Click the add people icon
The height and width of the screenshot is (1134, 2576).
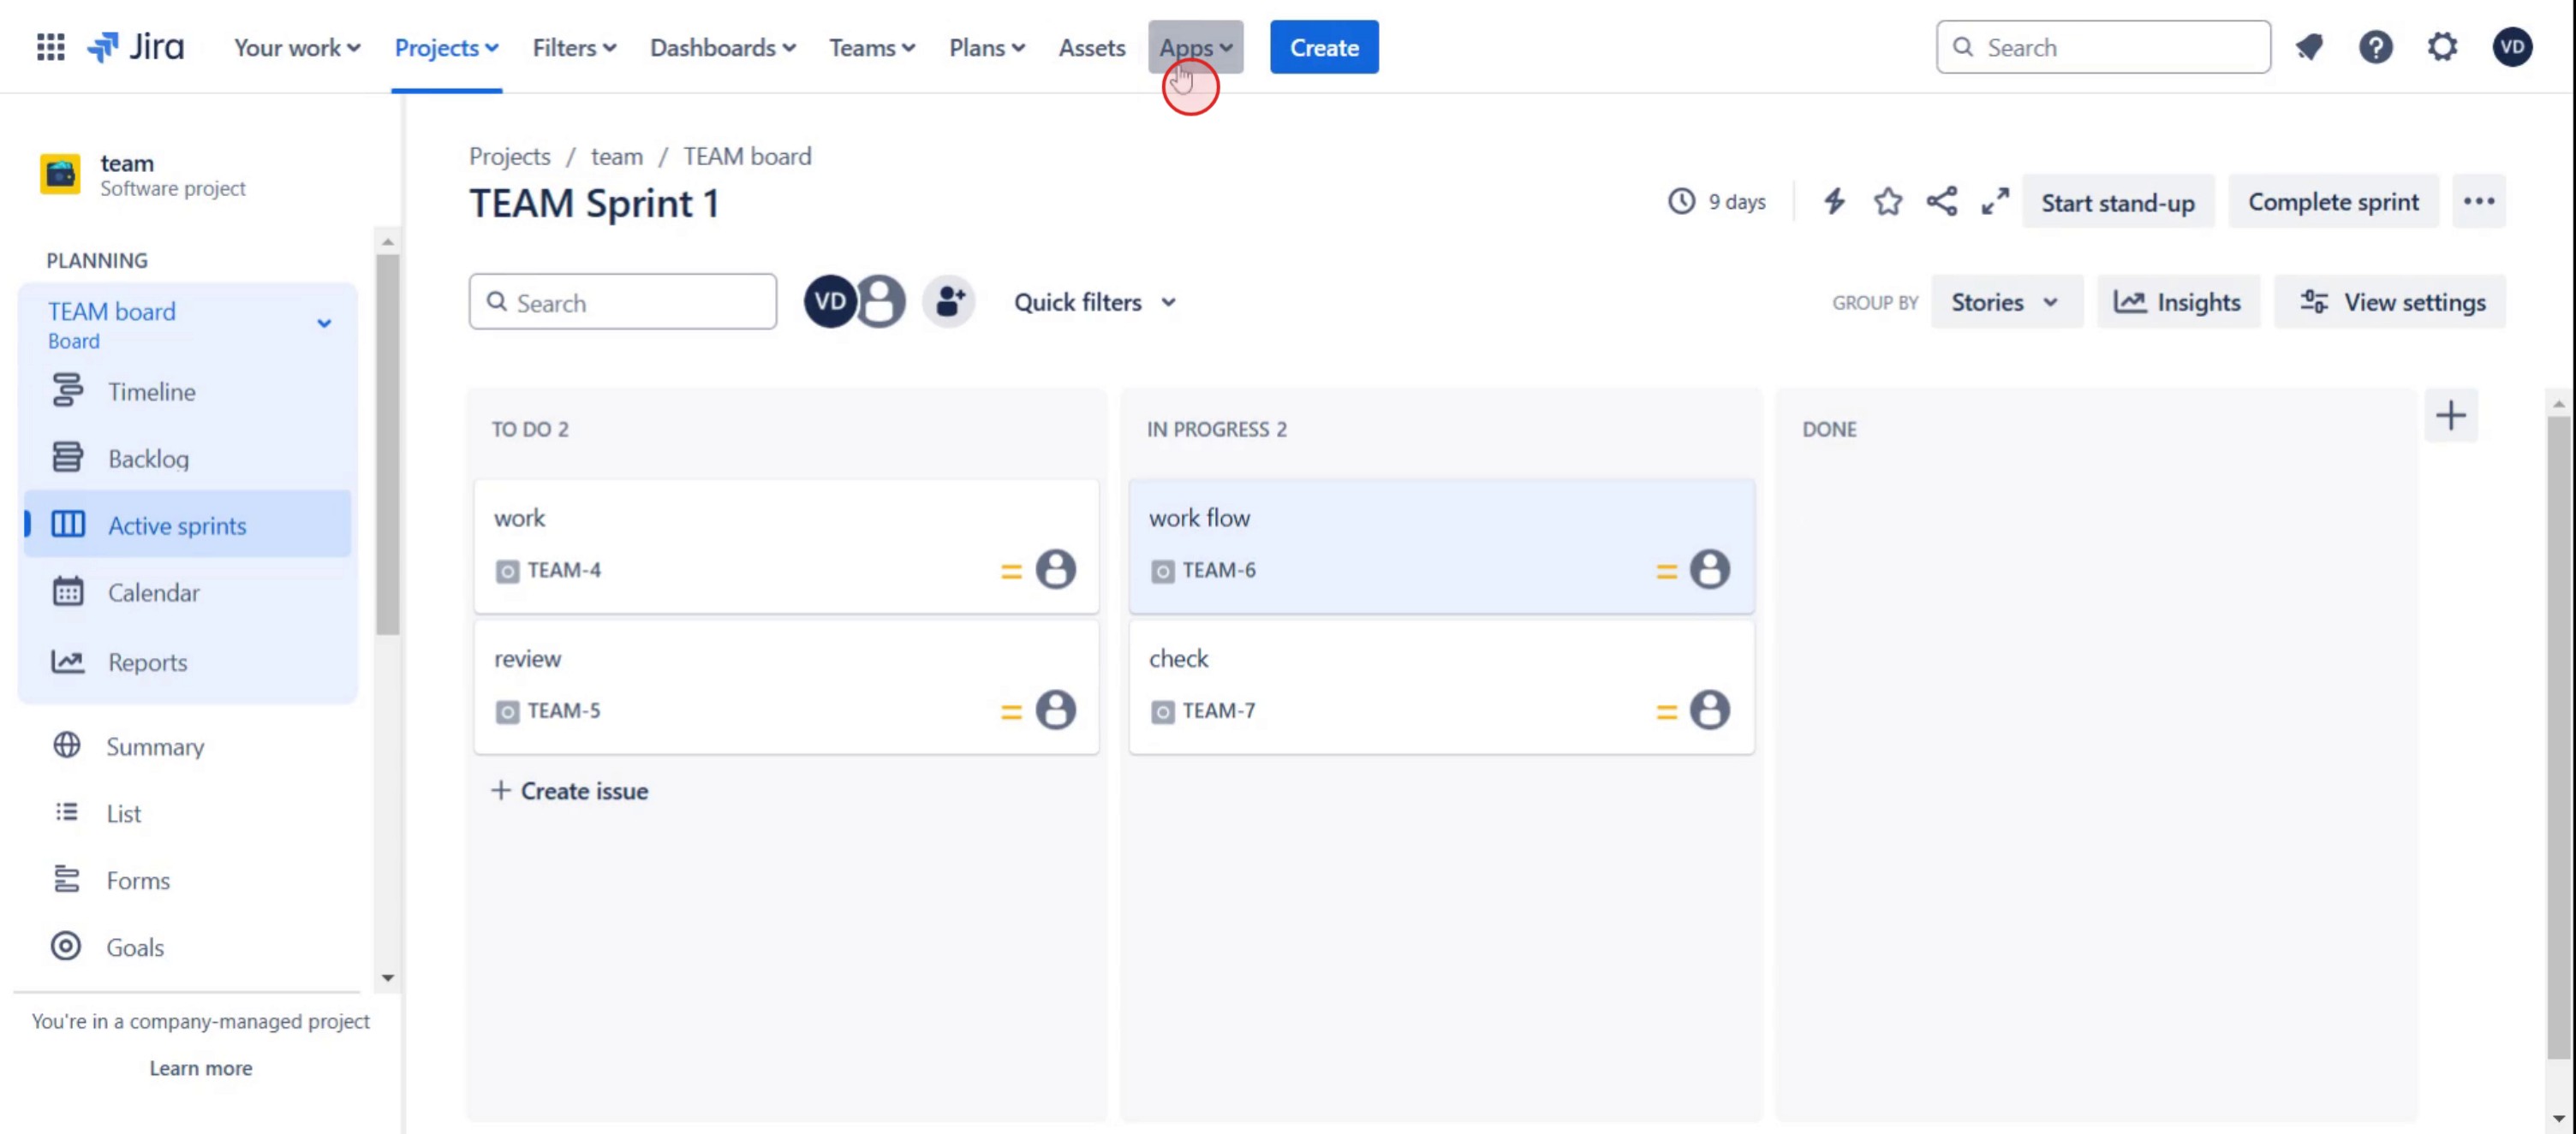coord(948,302)
